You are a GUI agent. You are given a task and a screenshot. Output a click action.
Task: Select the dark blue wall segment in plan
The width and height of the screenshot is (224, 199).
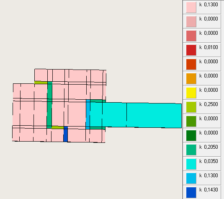(x=66, y=134)
